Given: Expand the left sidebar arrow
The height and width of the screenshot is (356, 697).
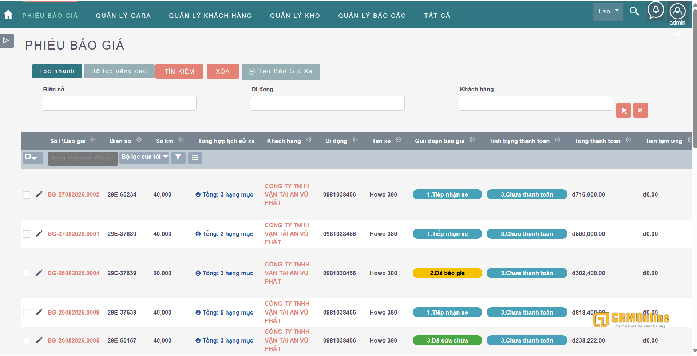Looking at the screenshot, I should (x=6, y=40).
